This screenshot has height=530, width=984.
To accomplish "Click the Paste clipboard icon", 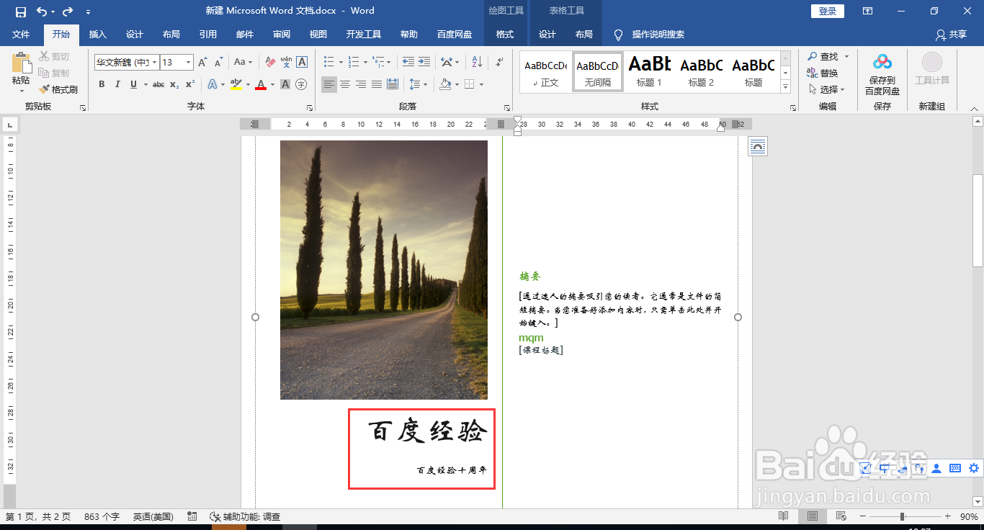I will [22, 63].
